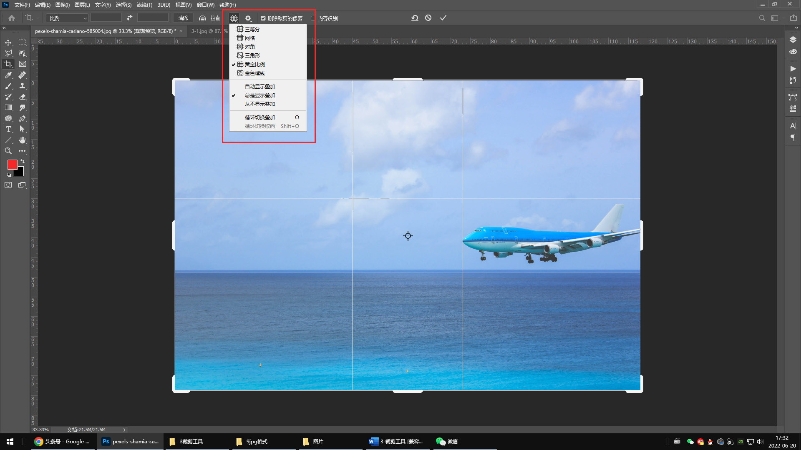Click the red foreground color swatch
Screen dimensions: 801x450
[x=12, y=164]
